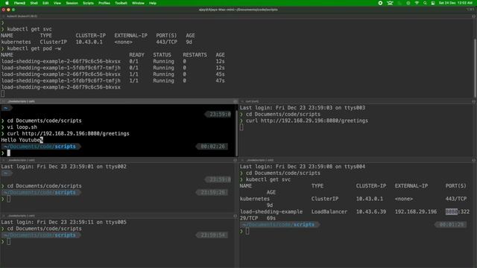Click the EXTERNAL-IP header in ttys004 pane

411,185
